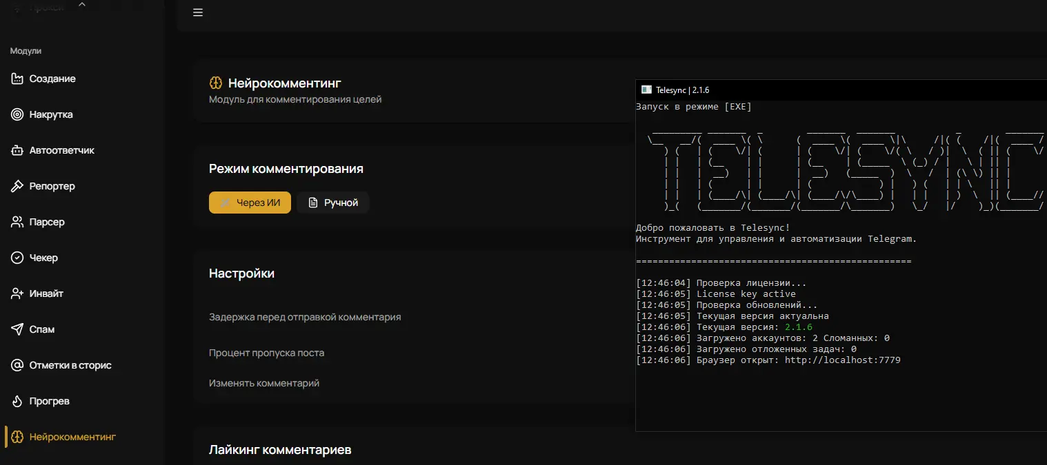Click the Репортер hammer icon in sidebar

click(17, 186)
